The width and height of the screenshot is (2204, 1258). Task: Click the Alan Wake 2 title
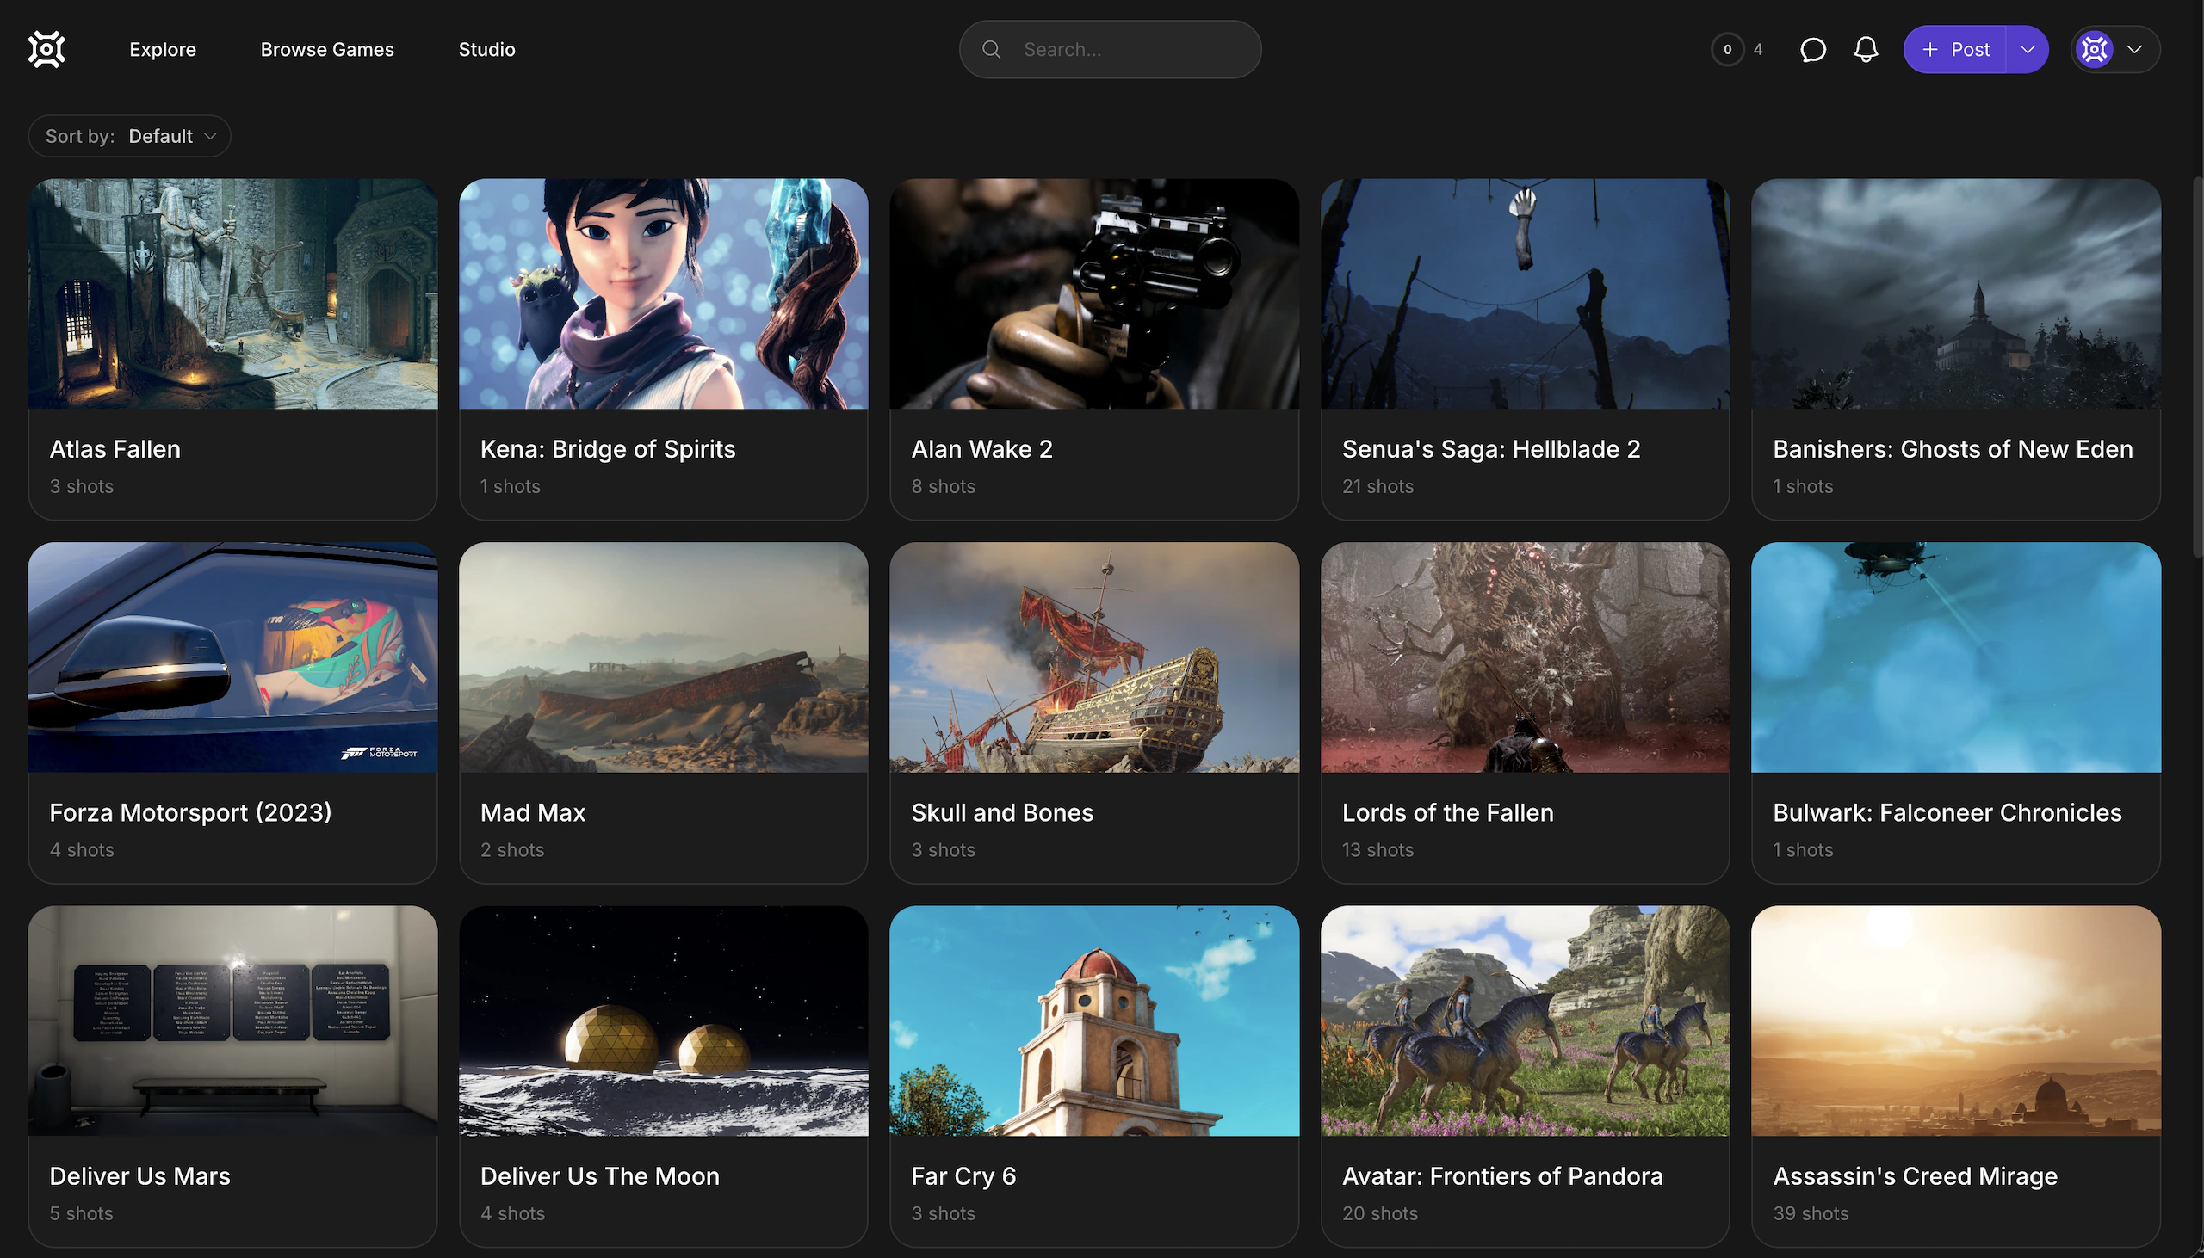click(x=981, y=449)
